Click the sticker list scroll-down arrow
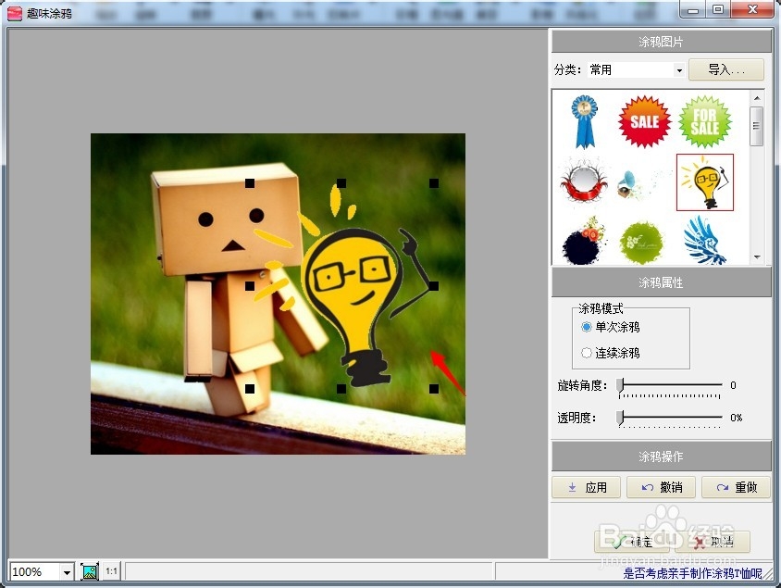 pyautogui.click(x=757, y=257)
